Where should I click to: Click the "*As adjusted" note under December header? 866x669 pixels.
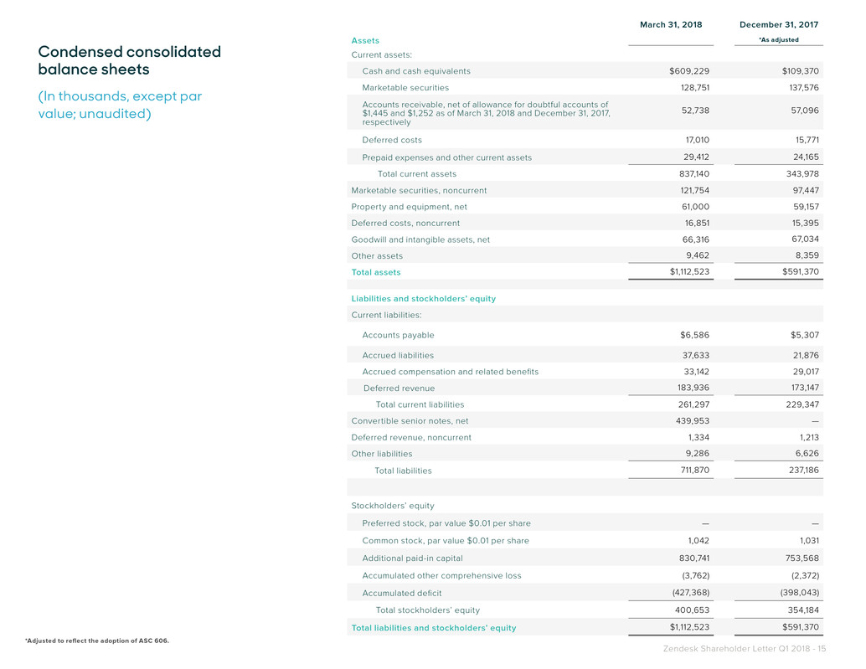(x=778, y=40)
